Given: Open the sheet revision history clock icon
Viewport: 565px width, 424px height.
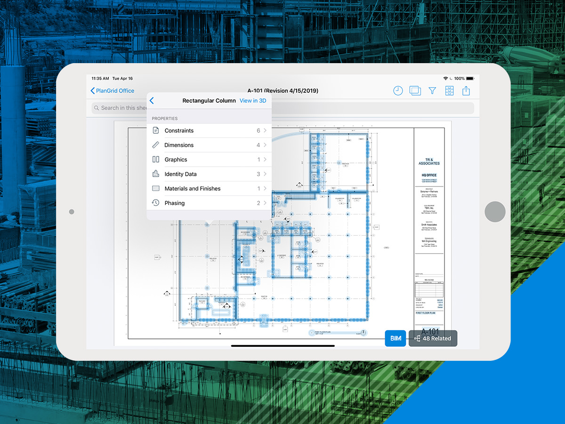Looking at the screenshot, I should click(x=398, y=91).
